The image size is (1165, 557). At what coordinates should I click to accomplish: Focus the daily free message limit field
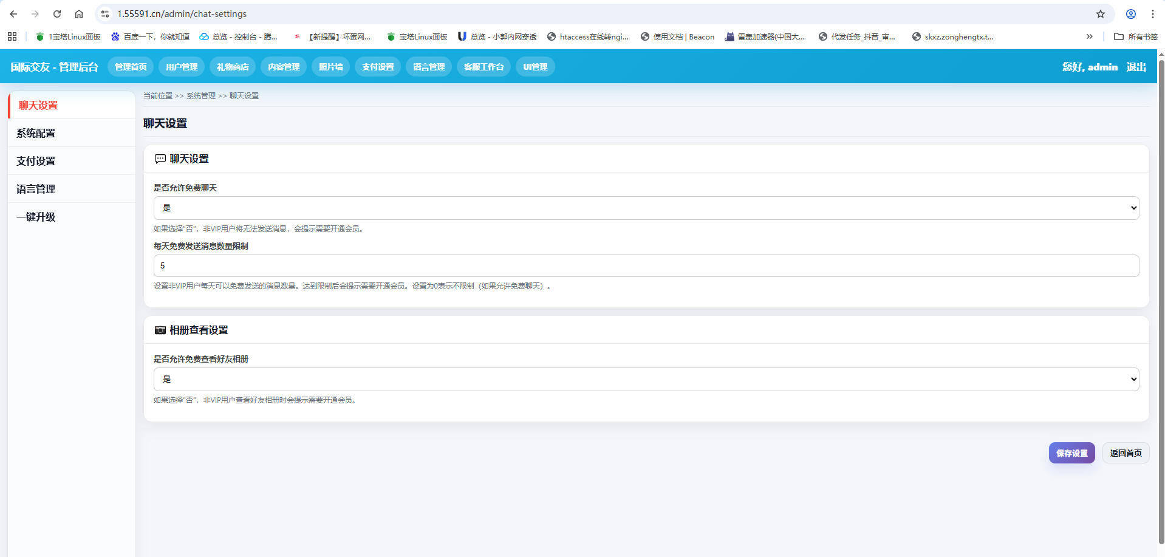click(646, 266)
